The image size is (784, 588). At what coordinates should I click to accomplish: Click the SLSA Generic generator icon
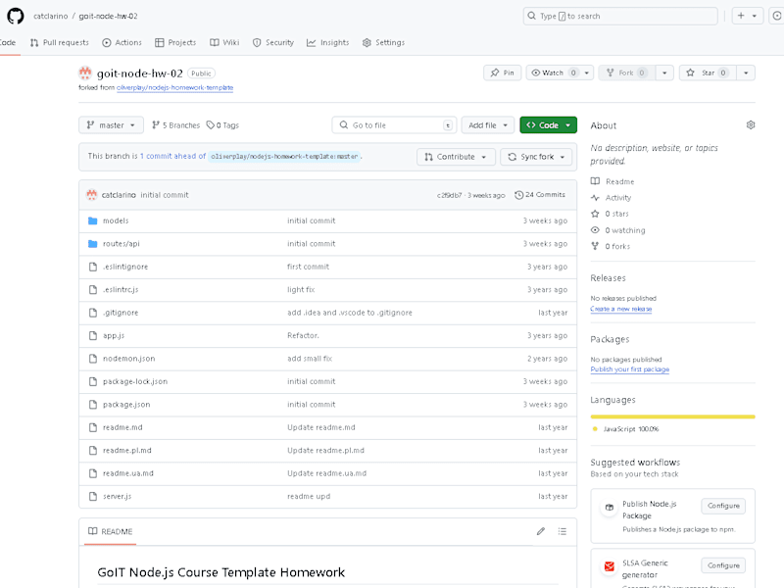(609, 566)
